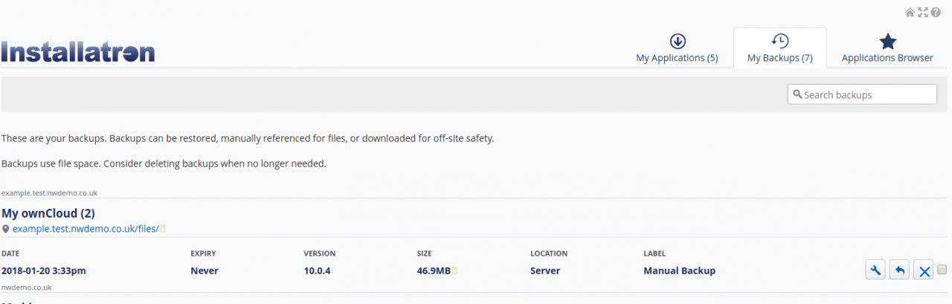
Task: Click the location value Server
Action: (545, 271)
